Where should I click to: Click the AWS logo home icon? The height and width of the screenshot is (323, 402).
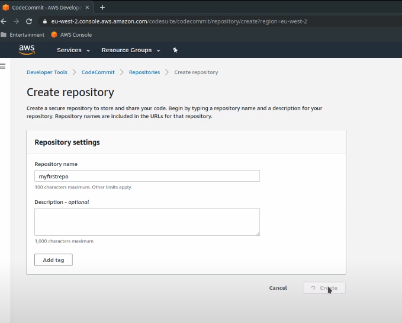click(x=27, y=50)
